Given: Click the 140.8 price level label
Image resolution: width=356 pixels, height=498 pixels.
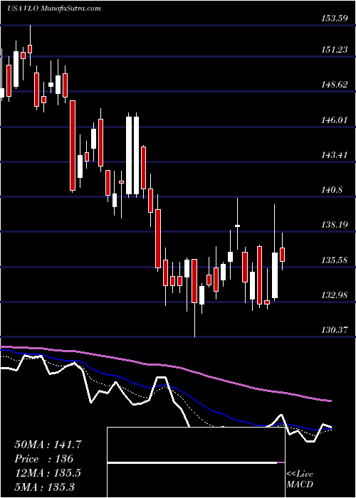Looking at the screenshot, I should 332,190.
